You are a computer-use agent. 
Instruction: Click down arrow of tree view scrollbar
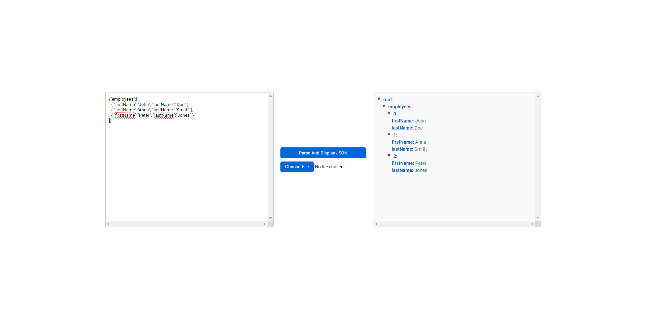(538, 218)
